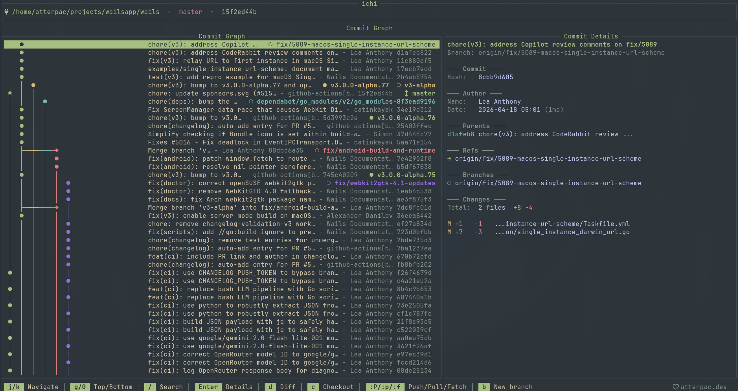Select commit 1eab4c538 WebKitGTK fallback row

(222, 191)
